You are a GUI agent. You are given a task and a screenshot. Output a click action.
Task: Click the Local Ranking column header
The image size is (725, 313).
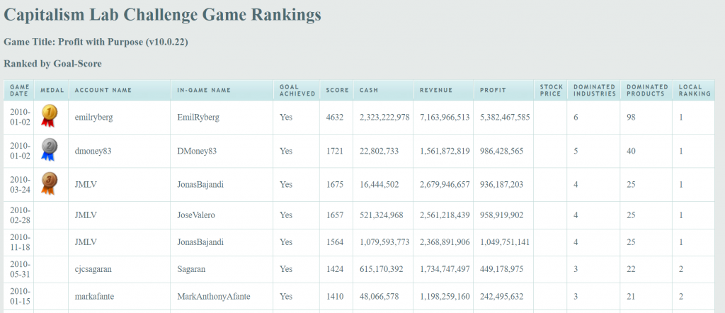694,90
